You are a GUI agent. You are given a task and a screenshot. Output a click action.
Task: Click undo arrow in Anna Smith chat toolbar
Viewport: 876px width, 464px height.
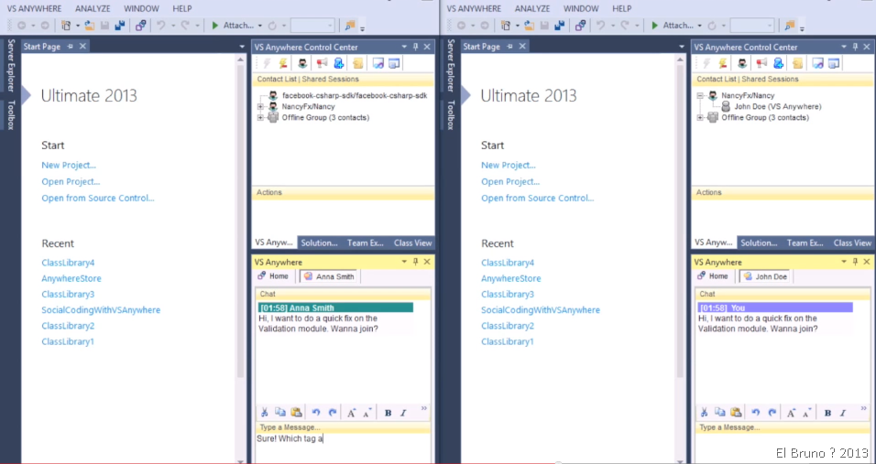316,413
